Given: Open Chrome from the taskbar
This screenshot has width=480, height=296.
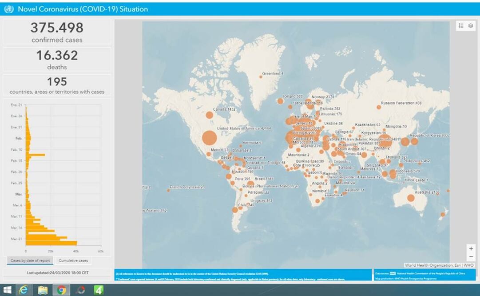Looking at the screenshot, I should coord(61,290).
